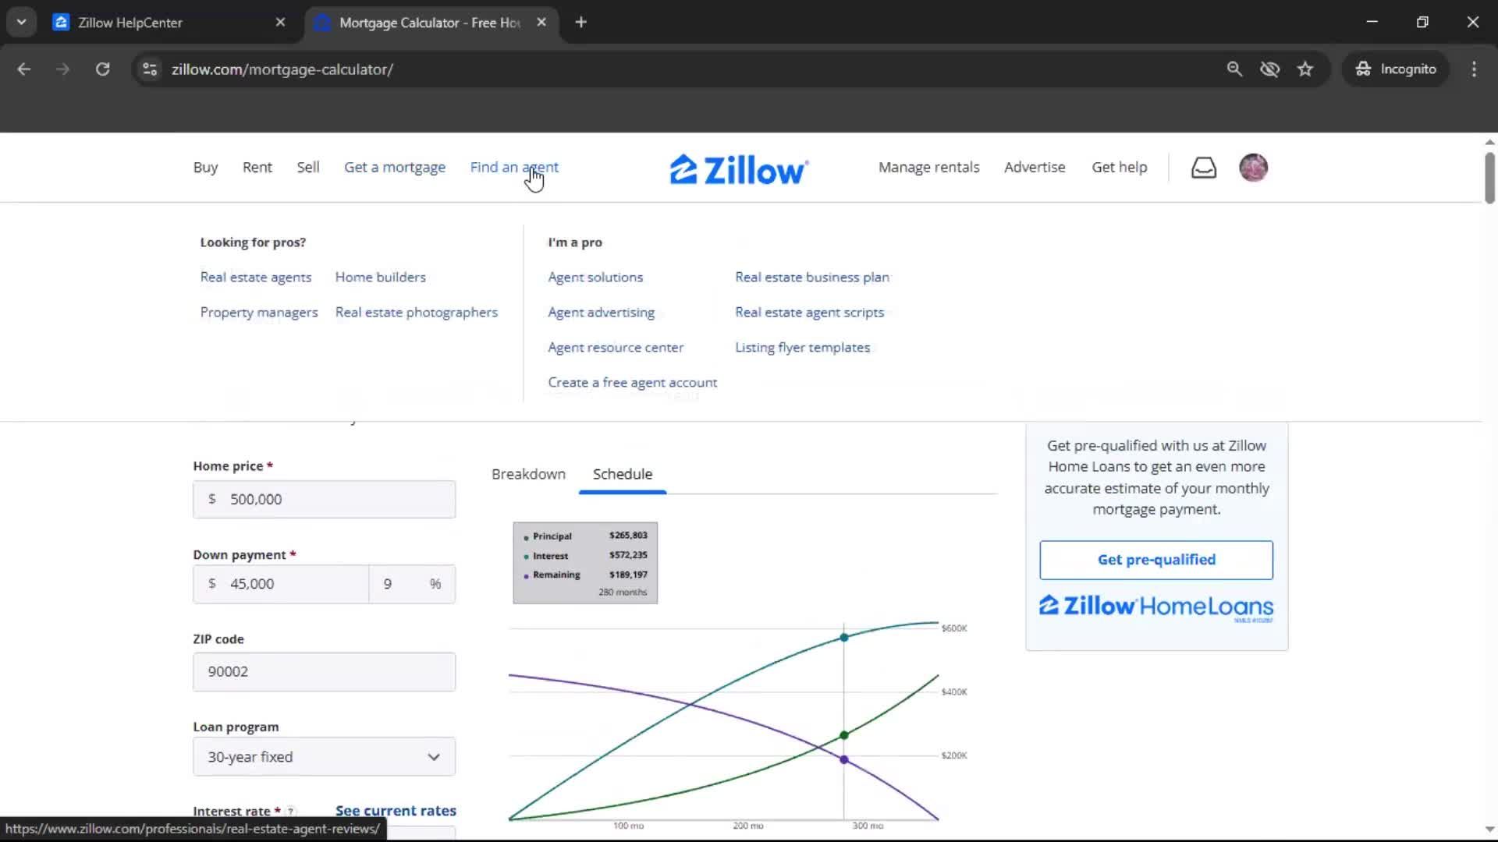This screenshot has width=1498, height=842.
Task: Bookmark page with star icon
Action: click(x=1305, y=69)
